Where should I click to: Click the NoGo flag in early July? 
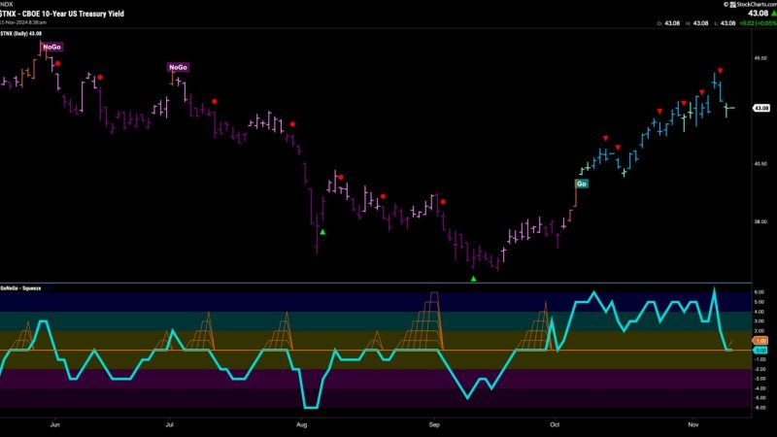(x=178, y=67)
